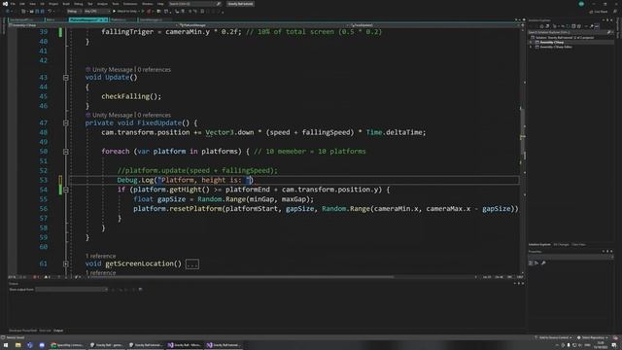Switch to the Developer PowerShell tab
The image size is (622, 350).
22,331
